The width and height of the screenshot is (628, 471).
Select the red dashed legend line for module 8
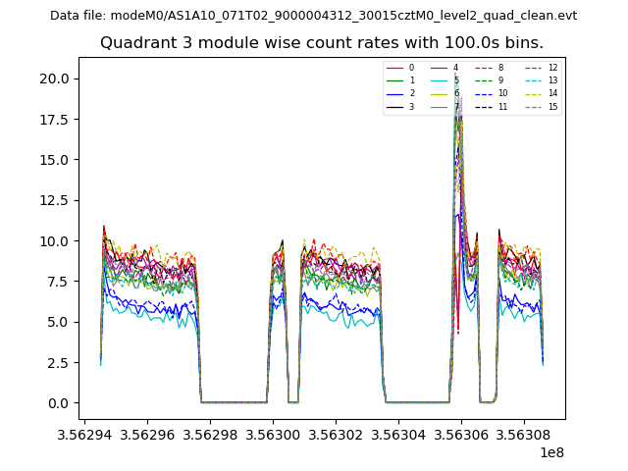[486, 68]
